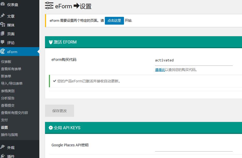Open 导入/导出表单 submenu item
Screen dimensions: 242x158
coord(12,83)
